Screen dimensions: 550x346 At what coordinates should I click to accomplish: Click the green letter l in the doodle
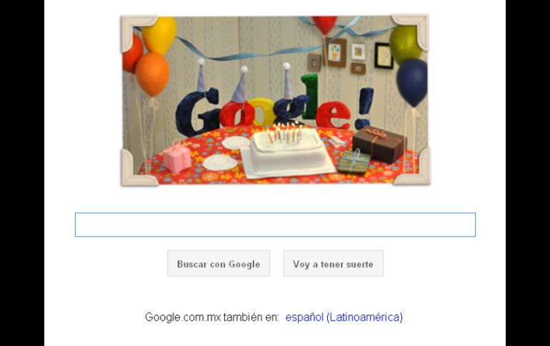pos(309,96)
